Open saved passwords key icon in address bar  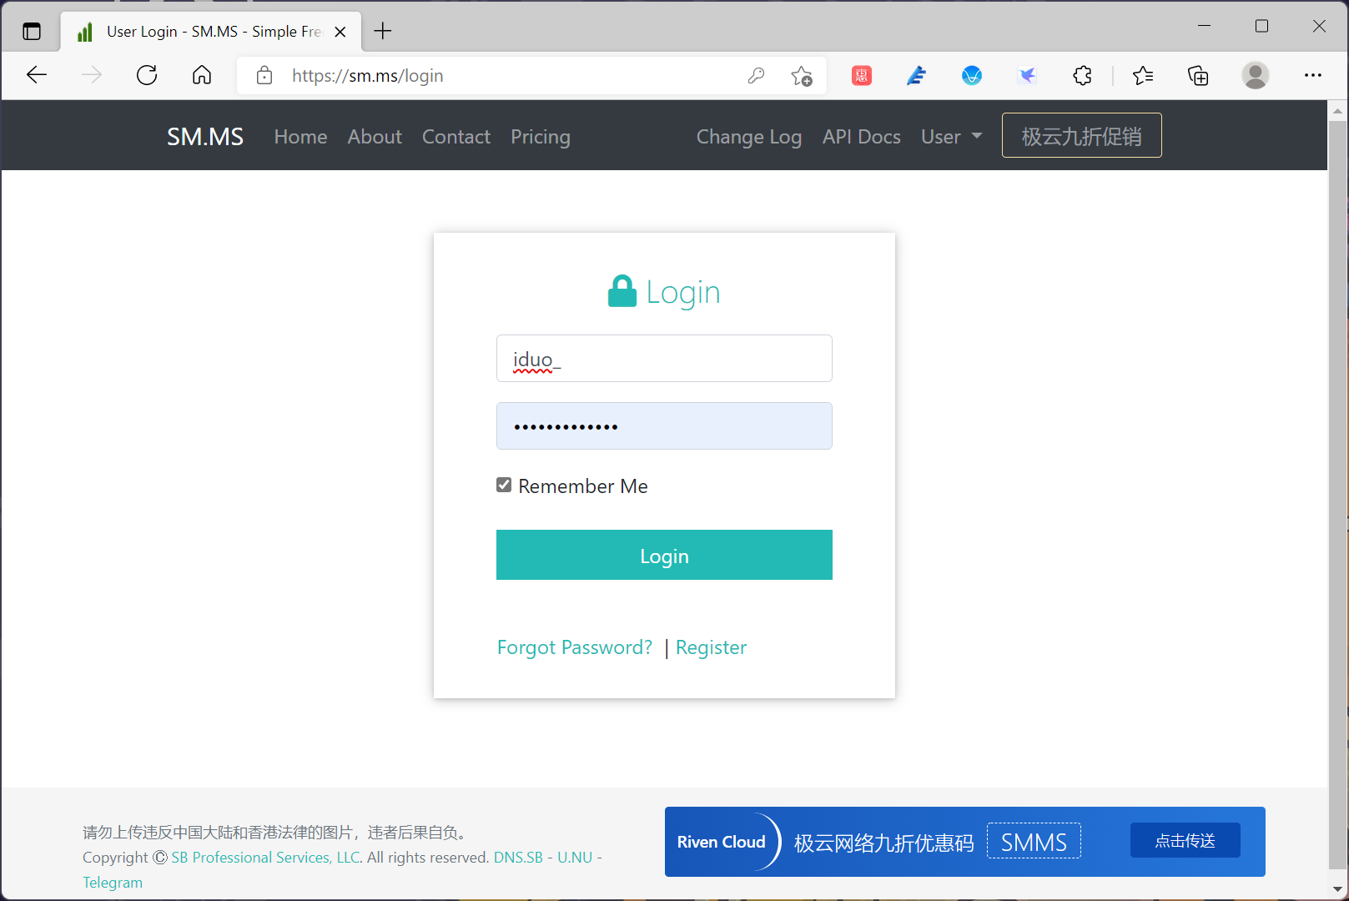click(757, 75)
